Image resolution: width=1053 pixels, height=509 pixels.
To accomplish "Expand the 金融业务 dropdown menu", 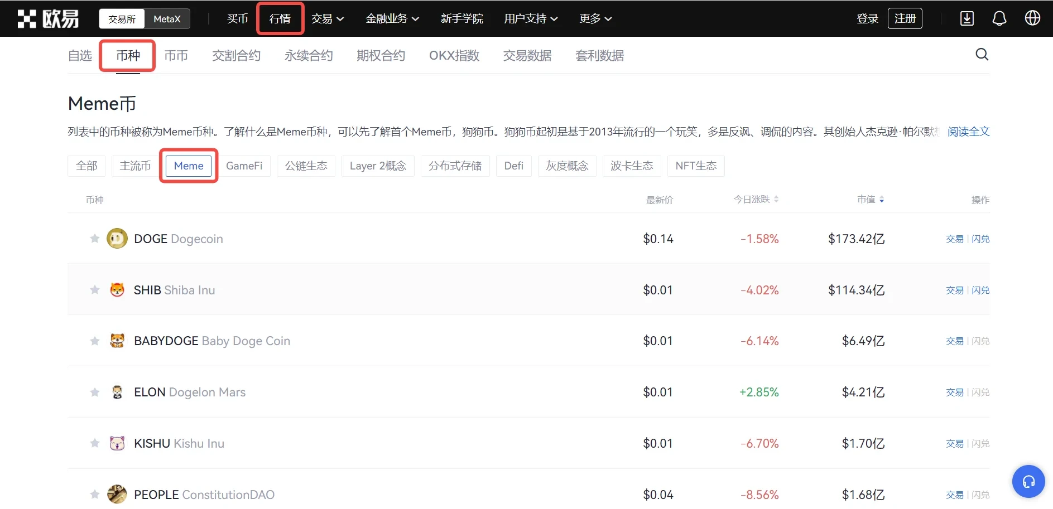I will 392,19.
